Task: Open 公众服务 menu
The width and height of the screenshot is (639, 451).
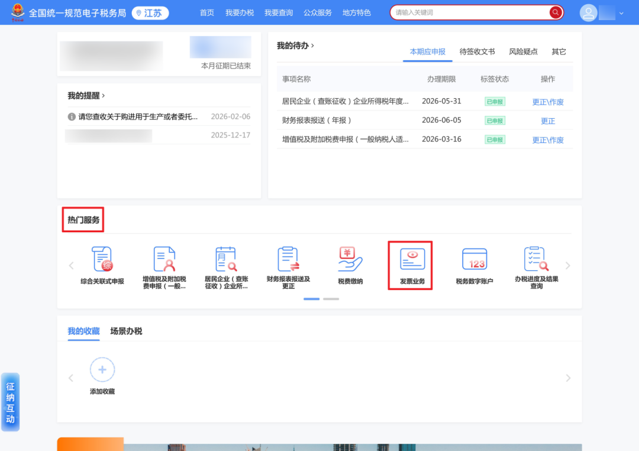Action: (x=318, y=13)
